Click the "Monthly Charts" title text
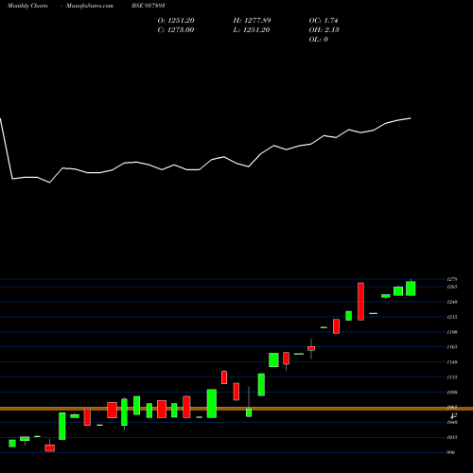The image size is (473, 473). [27, 6]
